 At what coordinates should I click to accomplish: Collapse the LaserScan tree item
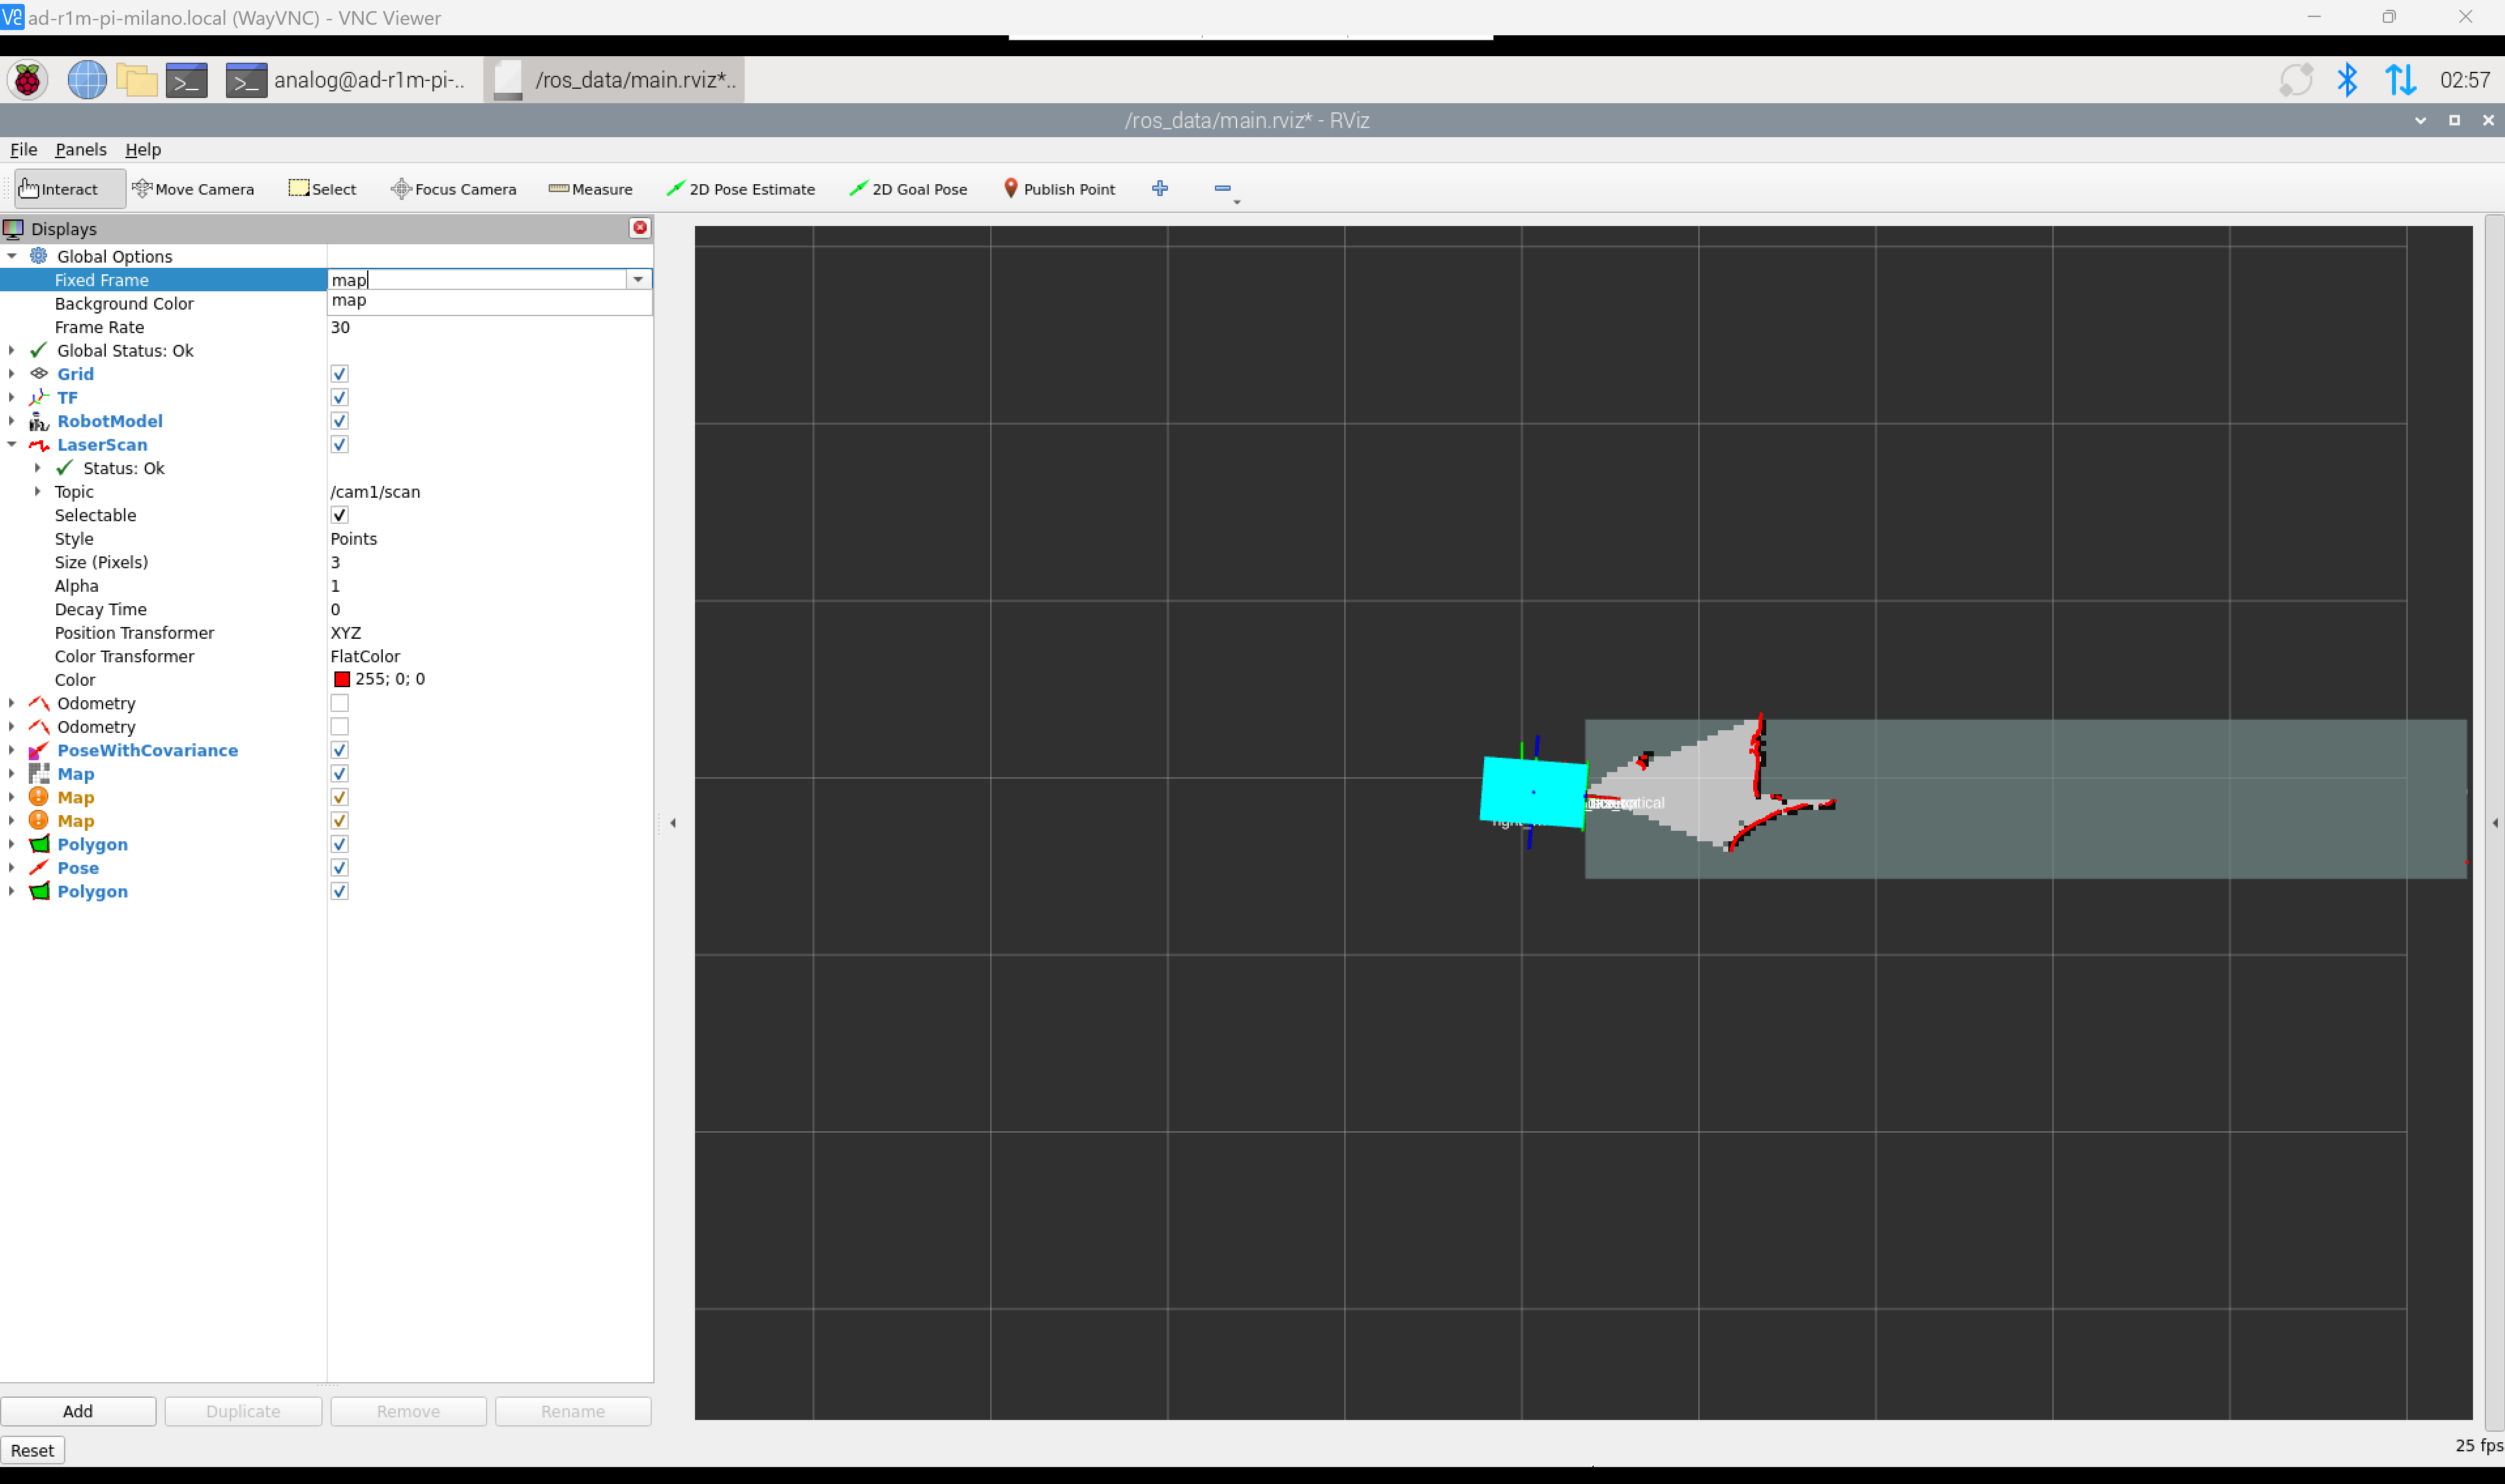point(12,445)
